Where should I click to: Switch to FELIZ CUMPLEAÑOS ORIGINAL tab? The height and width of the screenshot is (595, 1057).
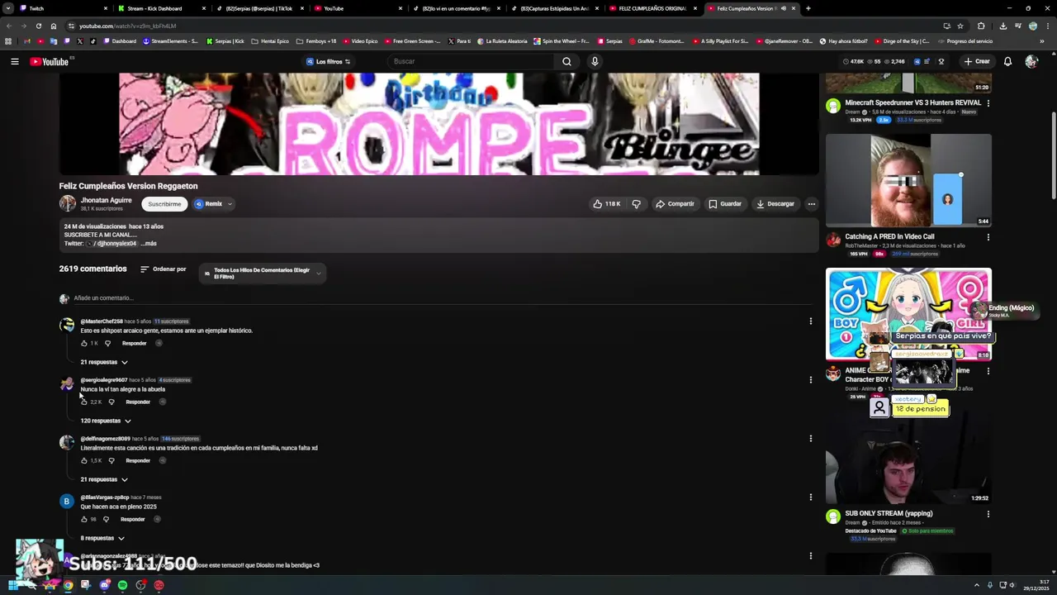pos(652,8)
